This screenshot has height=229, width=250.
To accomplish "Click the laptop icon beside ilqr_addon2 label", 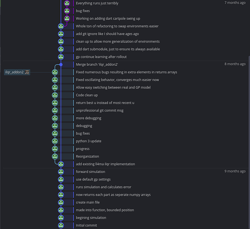I will click(x=27, y=72).
